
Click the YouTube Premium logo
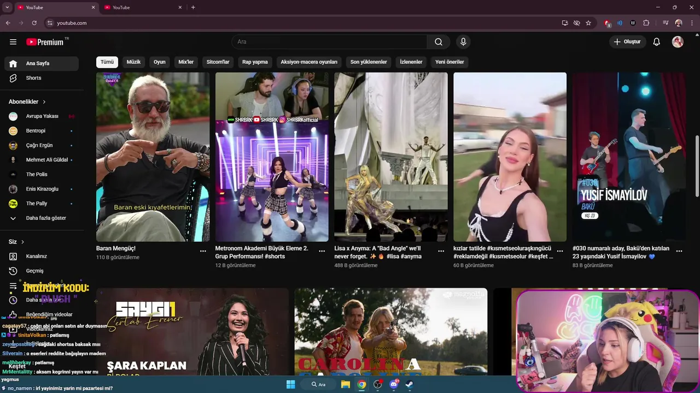(45, 42)
